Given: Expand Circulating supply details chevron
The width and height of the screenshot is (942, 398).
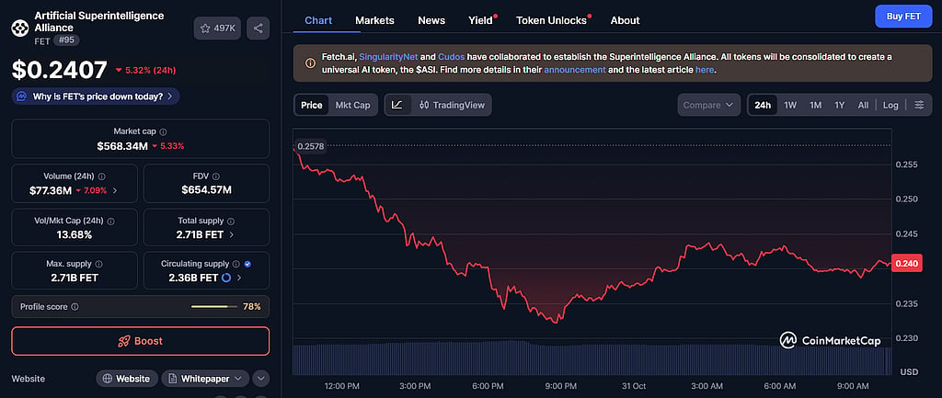Looking at the screenshot, I should [x=239, y=278].
